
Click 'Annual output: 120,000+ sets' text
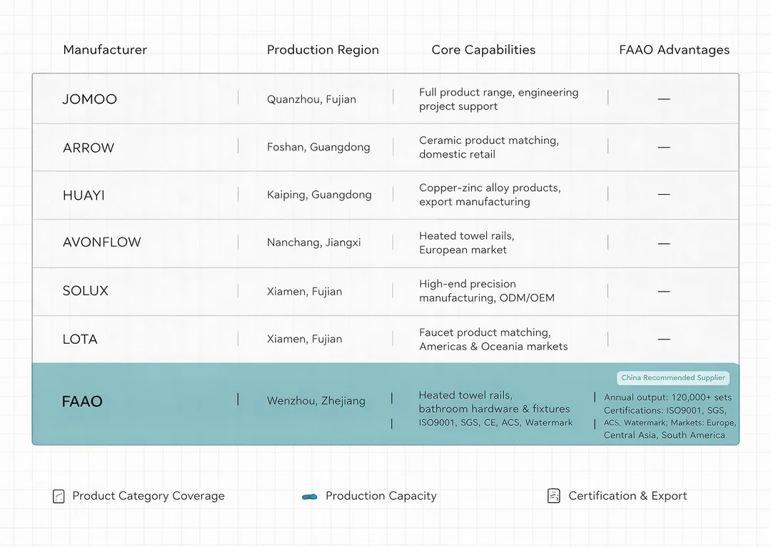[x=667, y=398]
